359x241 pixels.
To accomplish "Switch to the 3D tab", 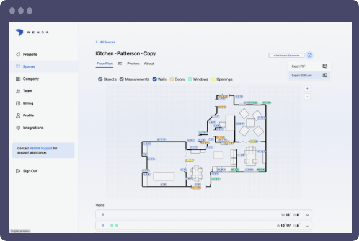I will [120, 64].
